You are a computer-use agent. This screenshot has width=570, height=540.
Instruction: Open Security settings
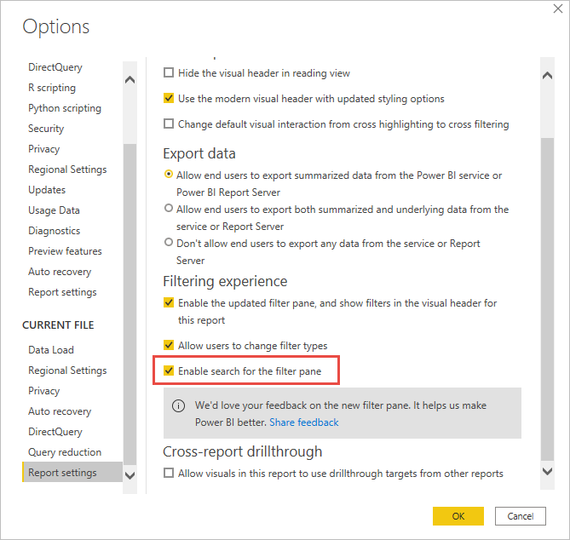[x=46, y=129]
